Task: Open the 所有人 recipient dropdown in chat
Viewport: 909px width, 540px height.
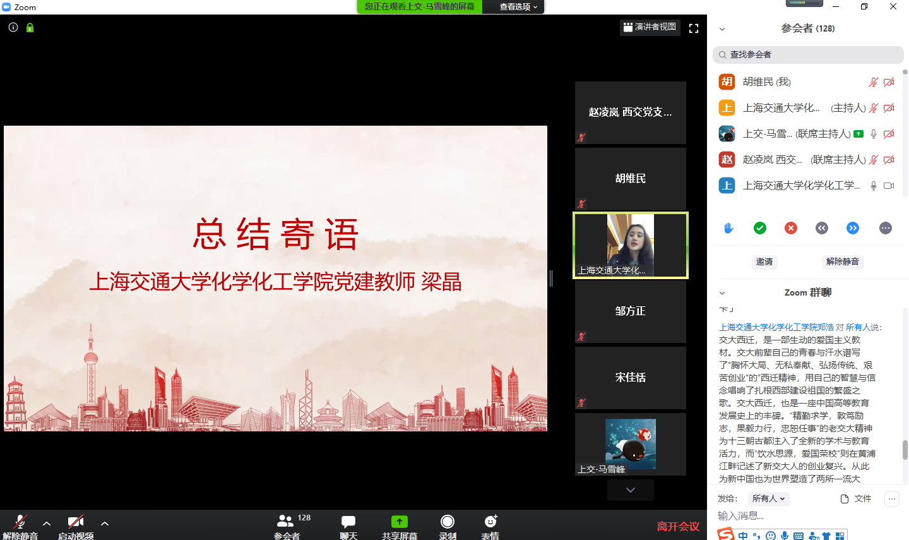Action: pos(768,498)
